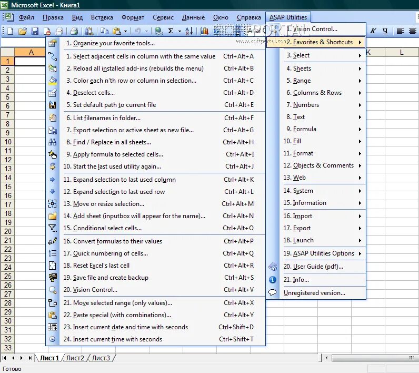419x373 pixels.
Task: Click the underline Ч formatting icon
Action: click(385, 31)
